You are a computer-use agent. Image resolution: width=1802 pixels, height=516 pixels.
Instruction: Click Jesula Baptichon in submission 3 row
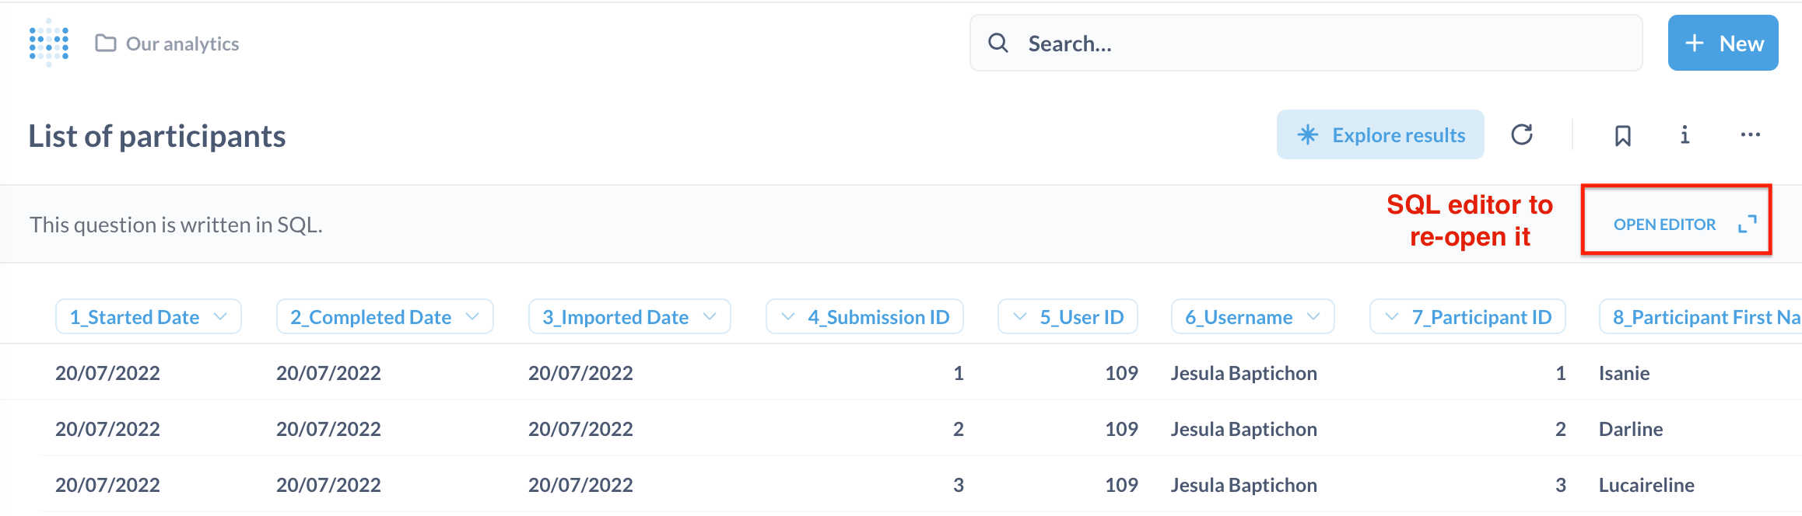click(x=1243, y=485)
